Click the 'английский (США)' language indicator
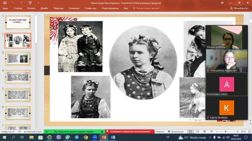This screenshot has height=141, width=252. [33, 132]
